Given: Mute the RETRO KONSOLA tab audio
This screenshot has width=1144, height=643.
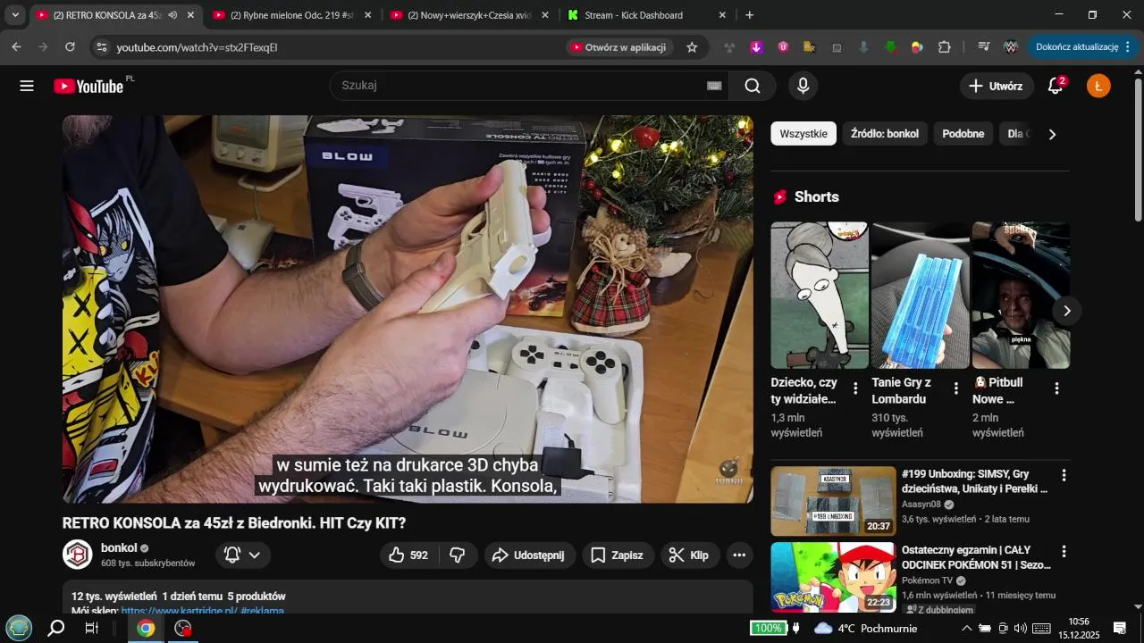Looking at the screenshot, I should [x=172, y=15].
